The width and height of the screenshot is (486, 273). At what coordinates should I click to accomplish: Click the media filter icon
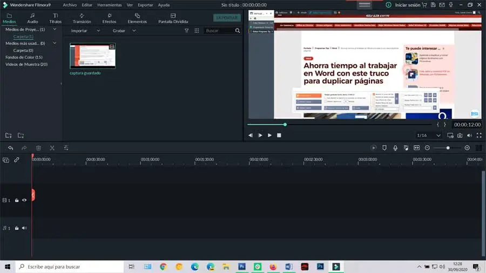[x=187, y=31]
